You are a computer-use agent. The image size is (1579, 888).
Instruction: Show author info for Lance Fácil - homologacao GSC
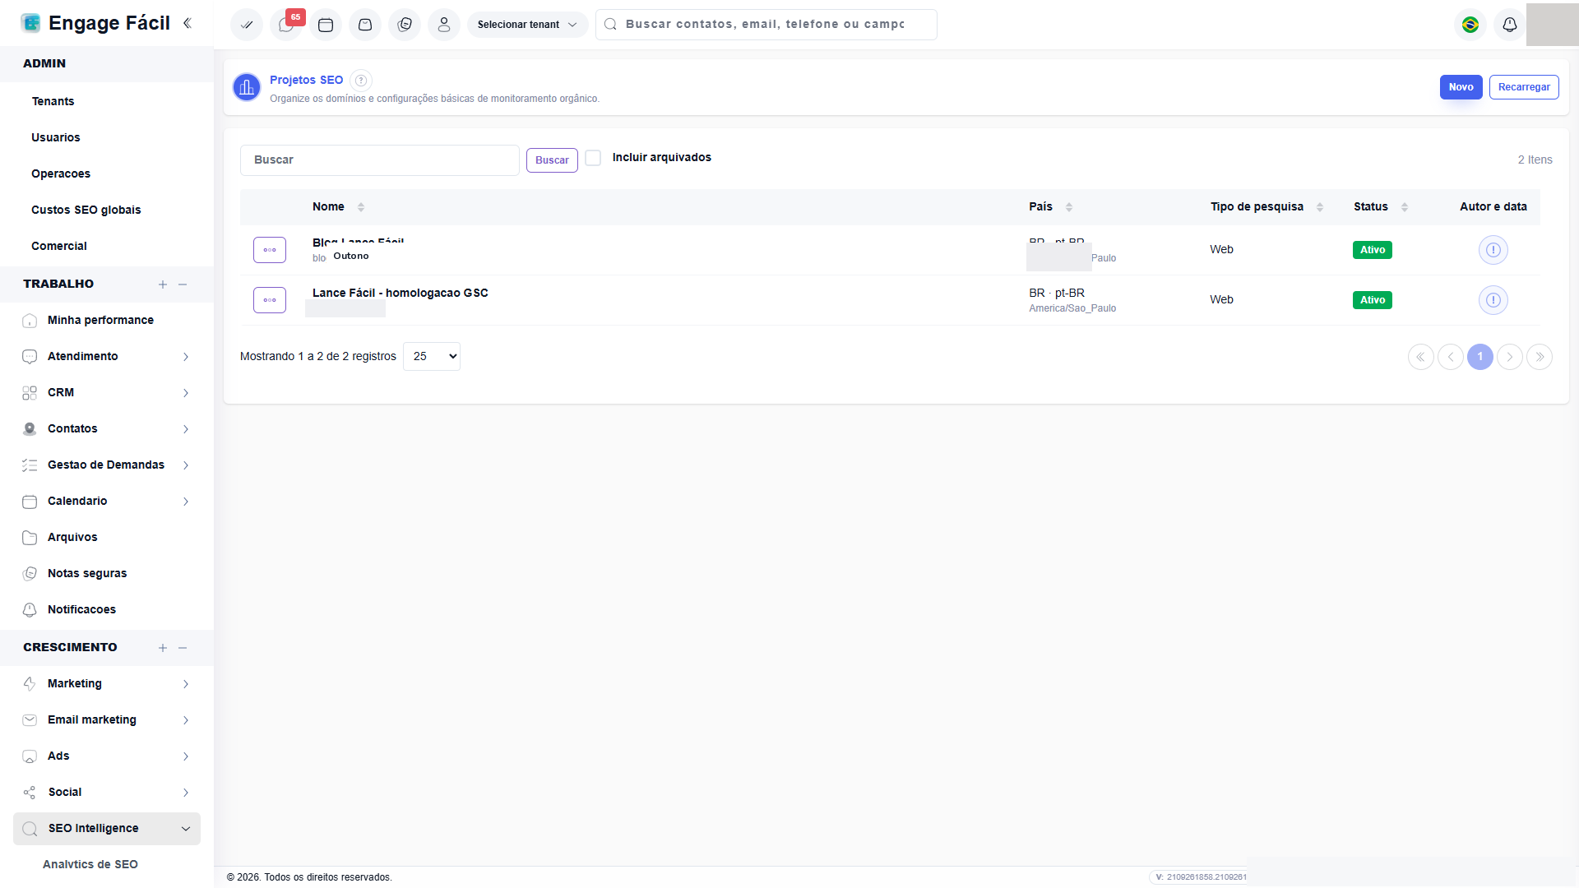pyautogui.click(x=1493, y=300)
